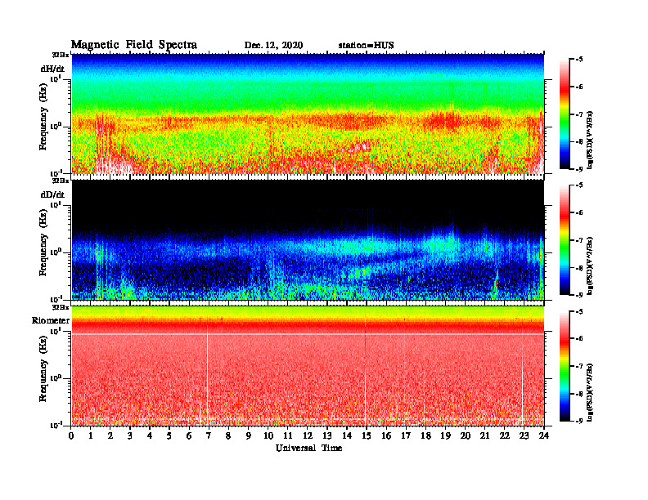
Task: Click the "11" hour tick label
Action: point(288,436)
